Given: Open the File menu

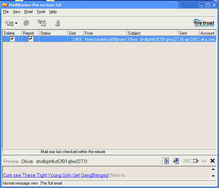Looking at the screenshot, I should point(6,12).
